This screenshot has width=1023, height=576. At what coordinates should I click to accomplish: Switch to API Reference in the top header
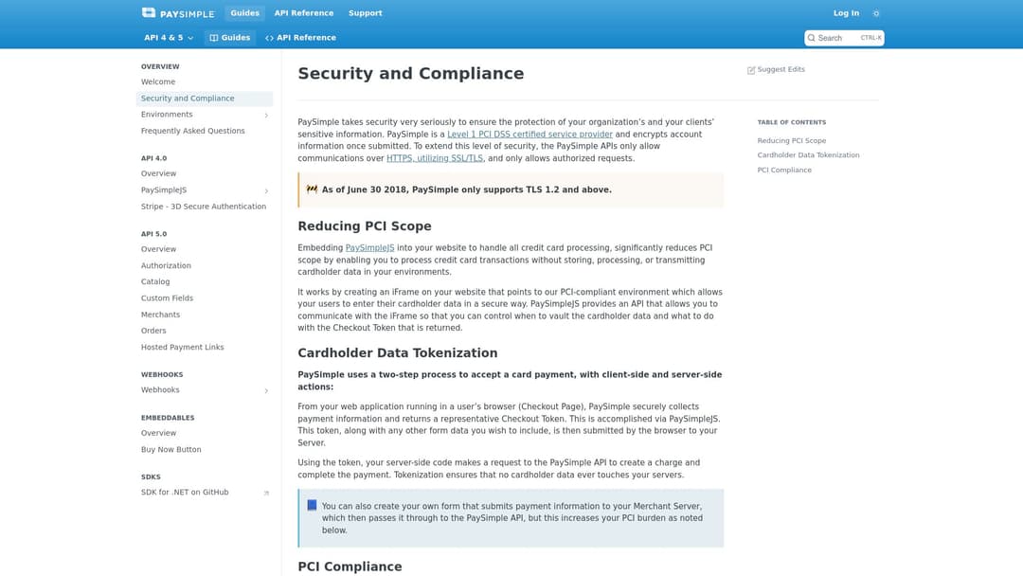click(303, 13)
